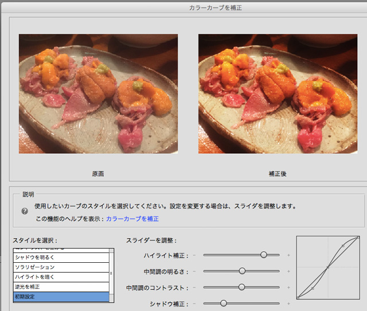Click plus icon beside 中間調の明るさ slider
Viewport: 367px width, 311px height.
pos(288,271)
